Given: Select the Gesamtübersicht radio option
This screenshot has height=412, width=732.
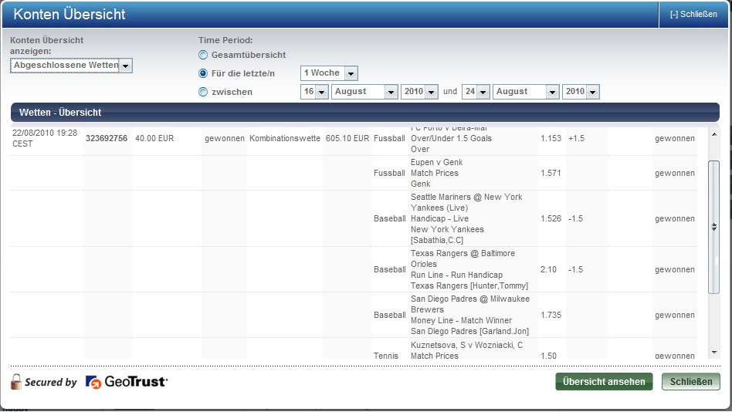Looking at the screenshot, I should tap(203, 55).
